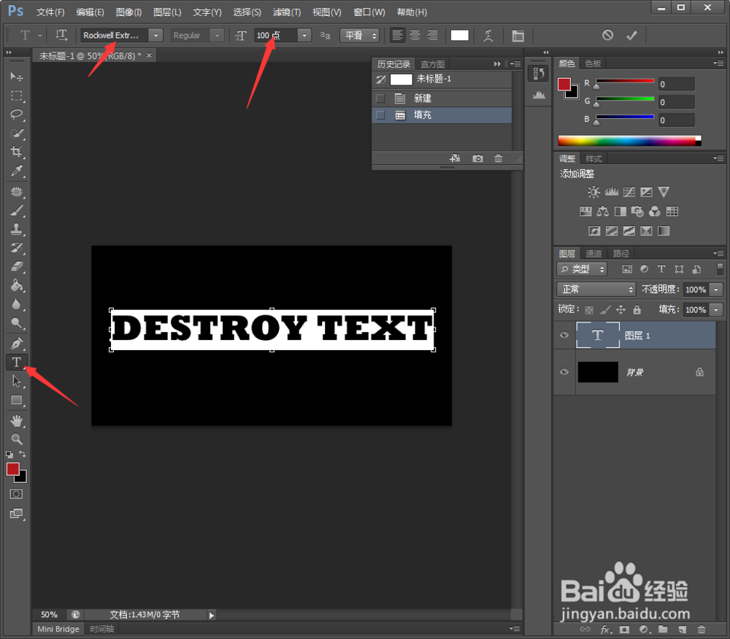This screenshot has height=639, width=730.
Task: Switch to the 通道 tab
Action: click(593, 253)
